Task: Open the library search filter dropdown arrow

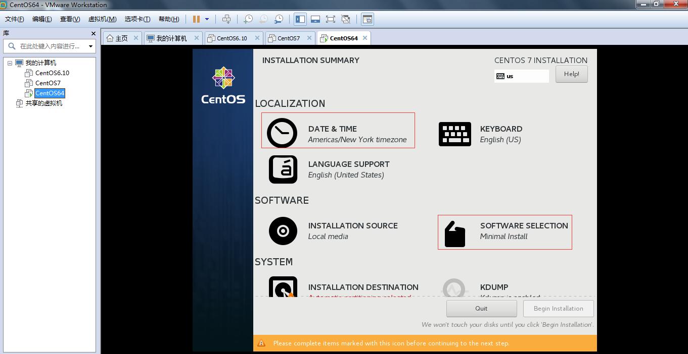Action: (90, 46)
